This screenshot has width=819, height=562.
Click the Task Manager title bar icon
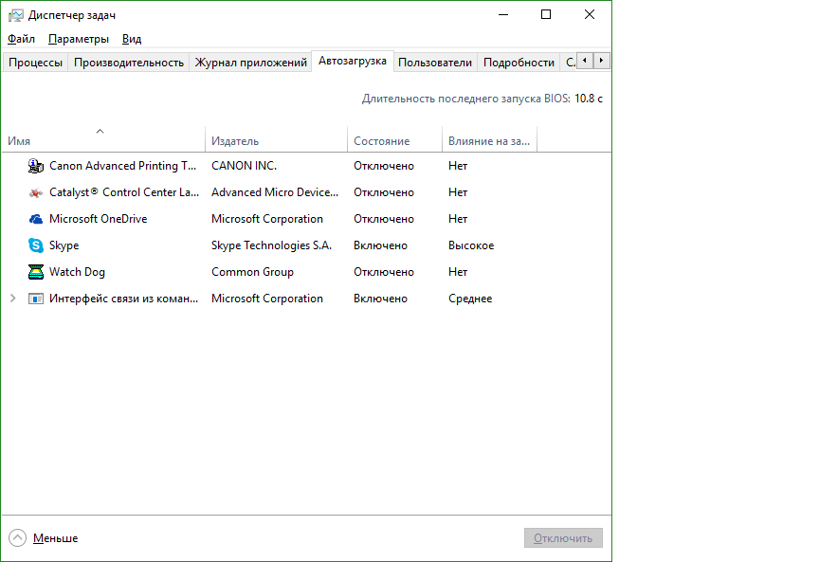16,15
